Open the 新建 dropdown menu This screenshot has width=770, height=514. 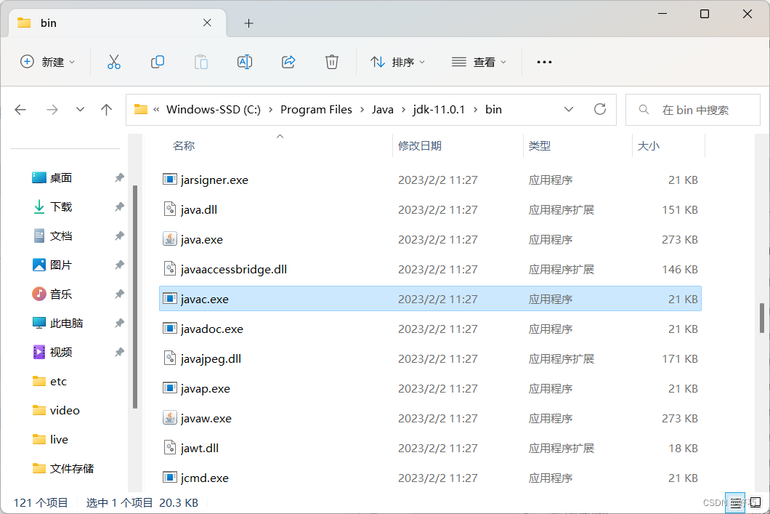pos(48,62)
